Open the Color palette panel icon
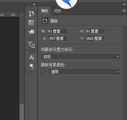 [32, 31]
